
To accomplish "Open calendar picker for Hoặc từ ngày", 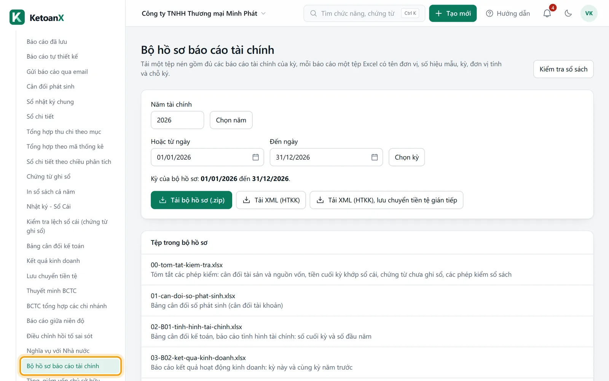I will (x=256, y=157).
